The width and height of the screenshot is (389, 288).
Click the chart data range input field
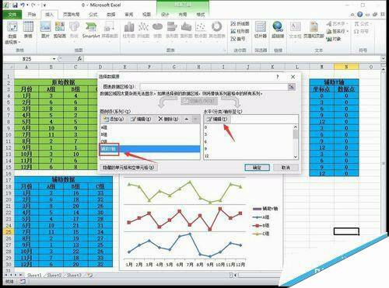(x=214, y=87)
